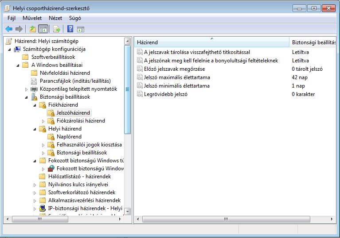Select Biztonsági beállítások under Helyi házirend
Image resolution: width=340 pixels, height=238 pixels.
pos(82,153)
